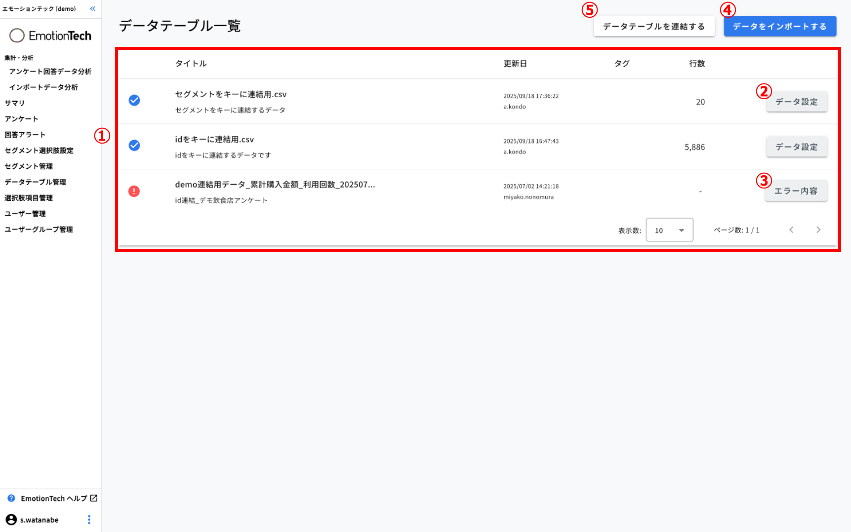Open the 表示数 rows-per-page dropdown

pyautogui.click(x=669, y=230)
